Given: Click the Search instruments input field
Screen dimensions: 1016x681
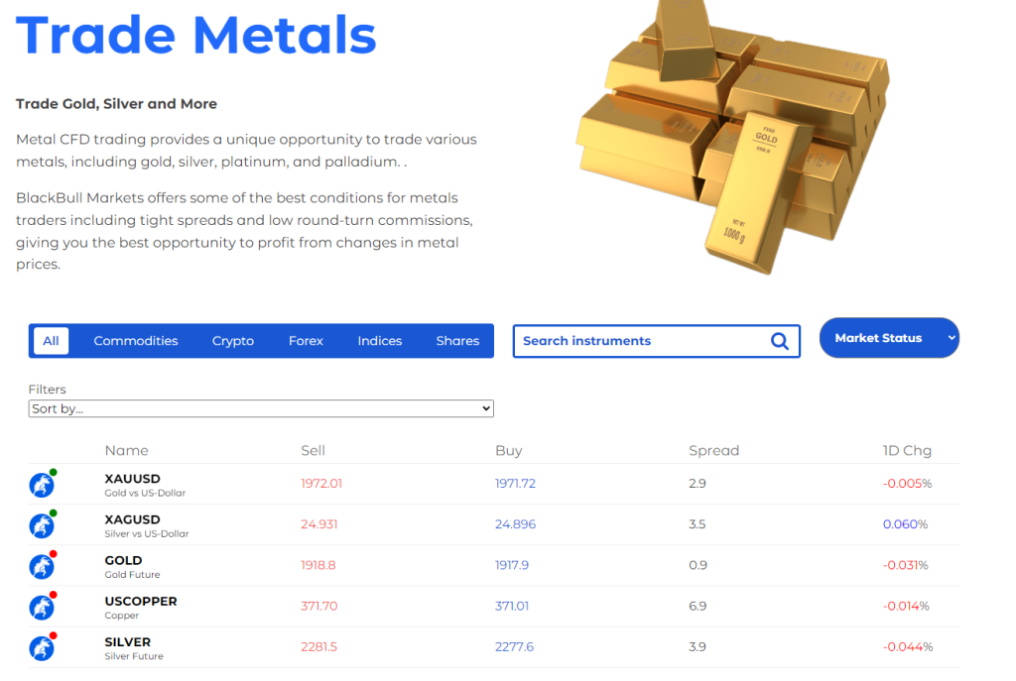Looking at the screenshot, I should [x=640, y=341].
